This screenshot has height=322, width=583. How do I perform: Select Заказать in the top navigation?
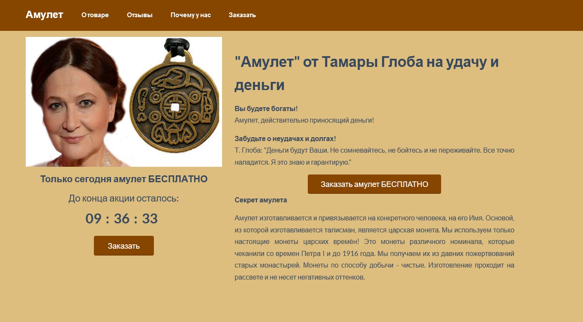(x=242, y=15)
